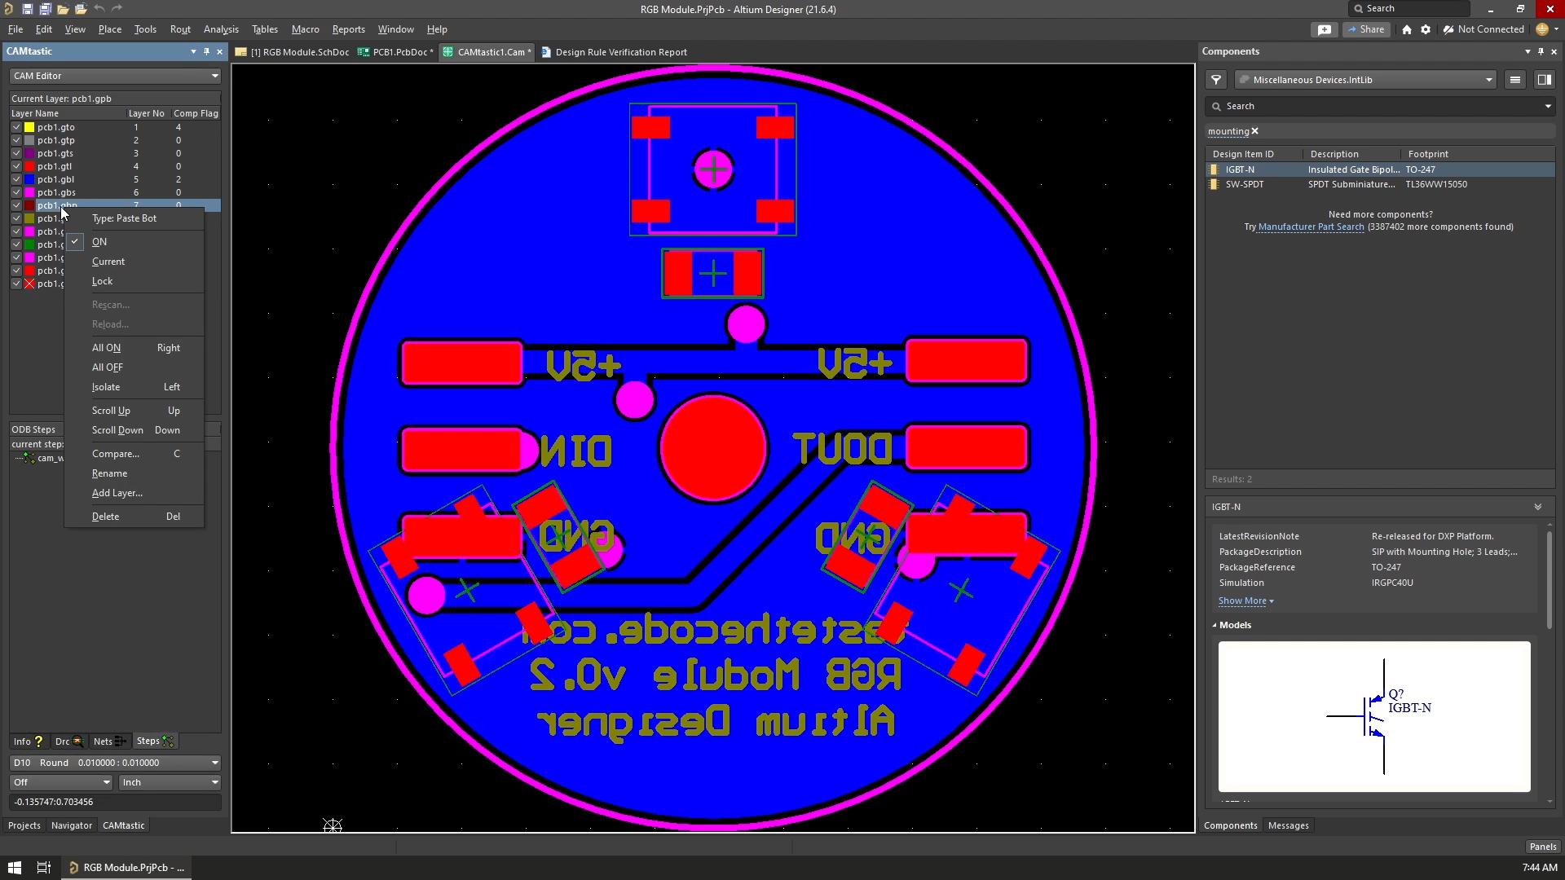Viewport: 1565px width, 880px height.
Task: Click the Manufacturer Part Search link
Action: pos(1309,227)
